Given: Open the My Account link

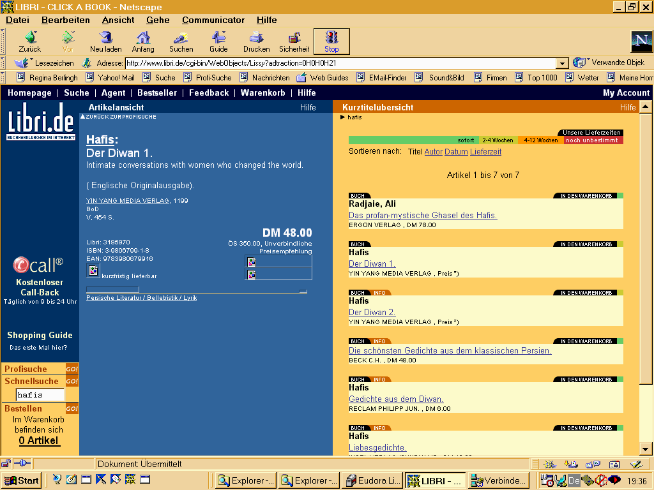Looking at the screenshot, I should click(626, 93).
